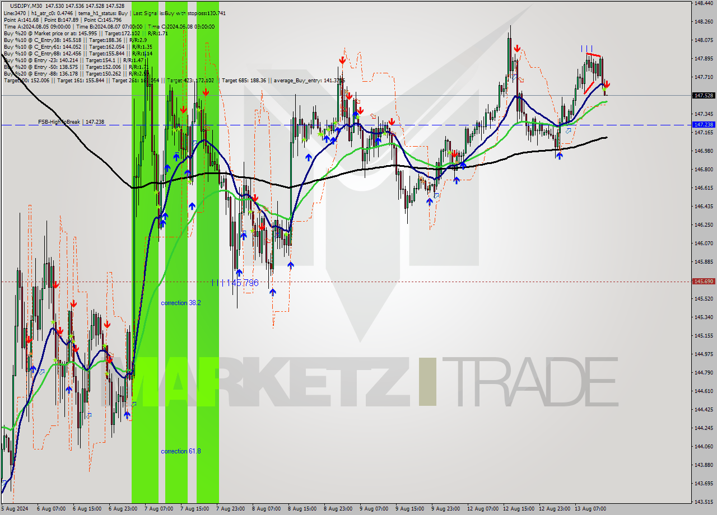This screenshot has height=515, width=717.
Task: Click '7 Aug 15:00' on time axis
Action: (x=195, y=509)
